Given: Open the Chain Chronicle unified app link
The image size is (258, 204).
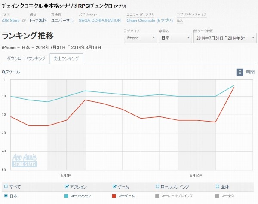Looking at the screenshot, I should pos(150,21).
